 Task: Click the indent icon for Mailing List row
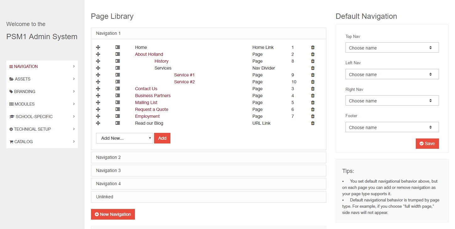[x=117, y=102]
